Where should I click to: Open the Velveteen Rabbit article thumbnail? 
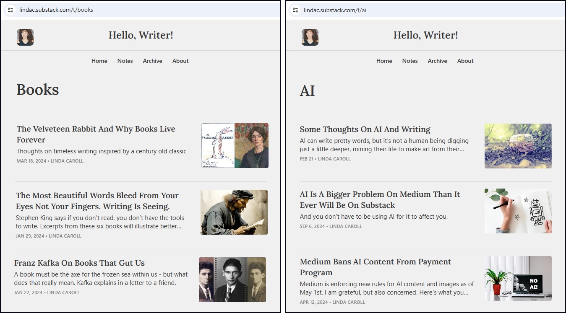(235, 145)
